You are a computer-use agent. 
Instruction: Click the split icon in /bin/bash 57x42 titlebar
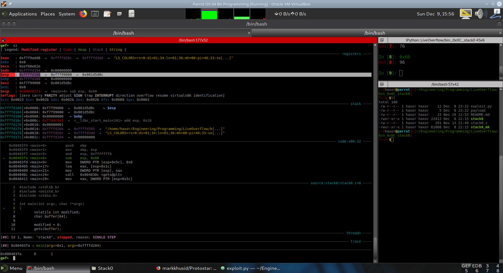point(382,84)
